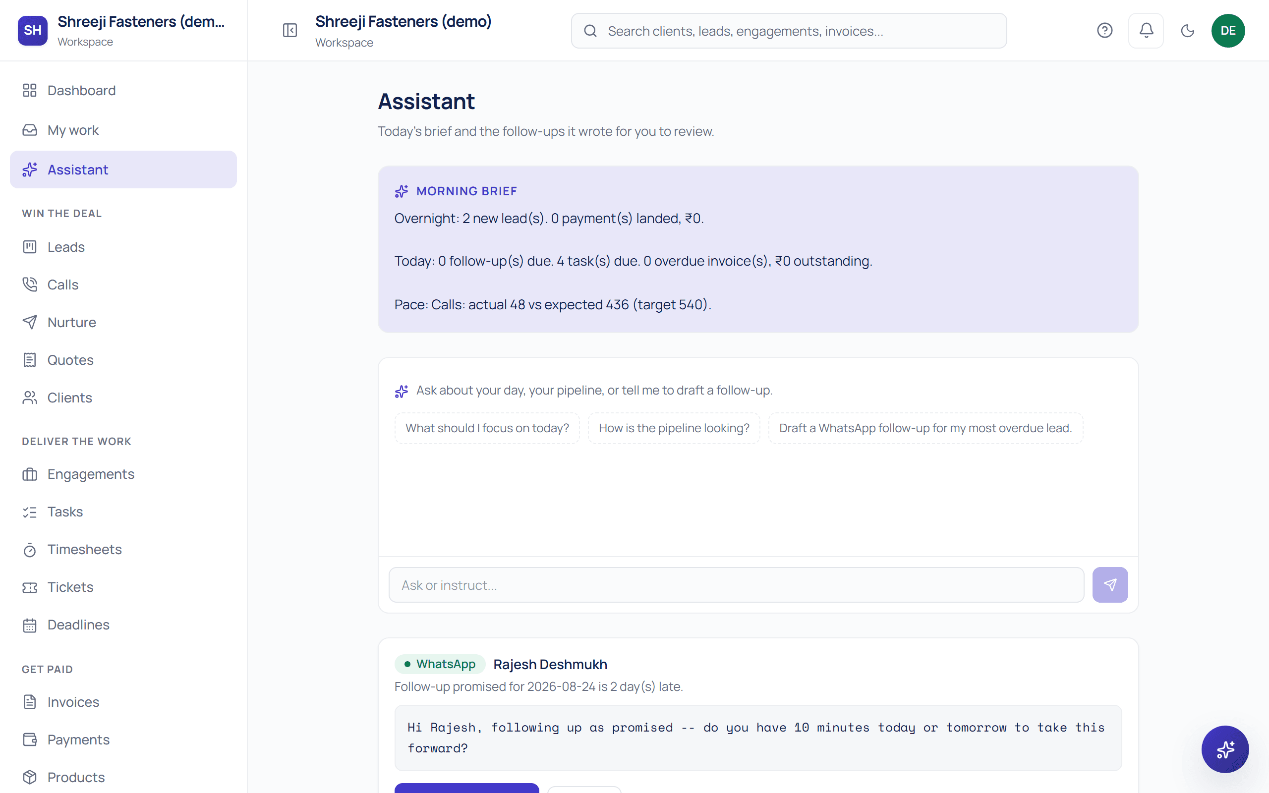Click the 'Assistant' page heading
Screen dimensions: 1269x793
(426, 101)
